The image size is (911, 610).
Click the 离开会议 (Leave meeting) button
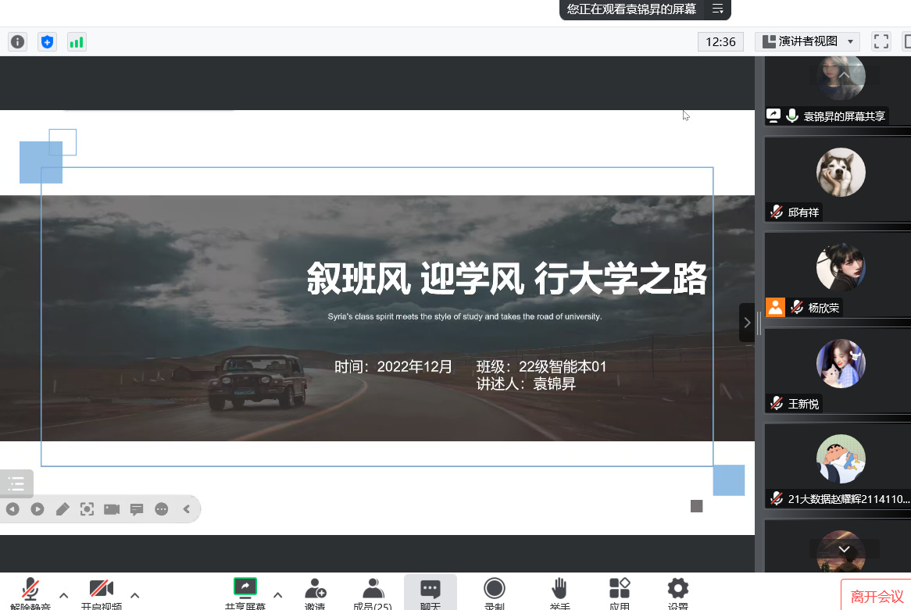[877, 597]
